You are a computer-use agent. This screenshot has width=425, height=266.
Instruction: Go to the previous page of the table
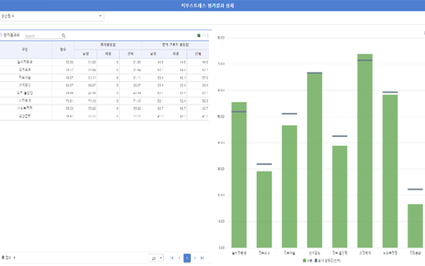[x=179, y=258]
